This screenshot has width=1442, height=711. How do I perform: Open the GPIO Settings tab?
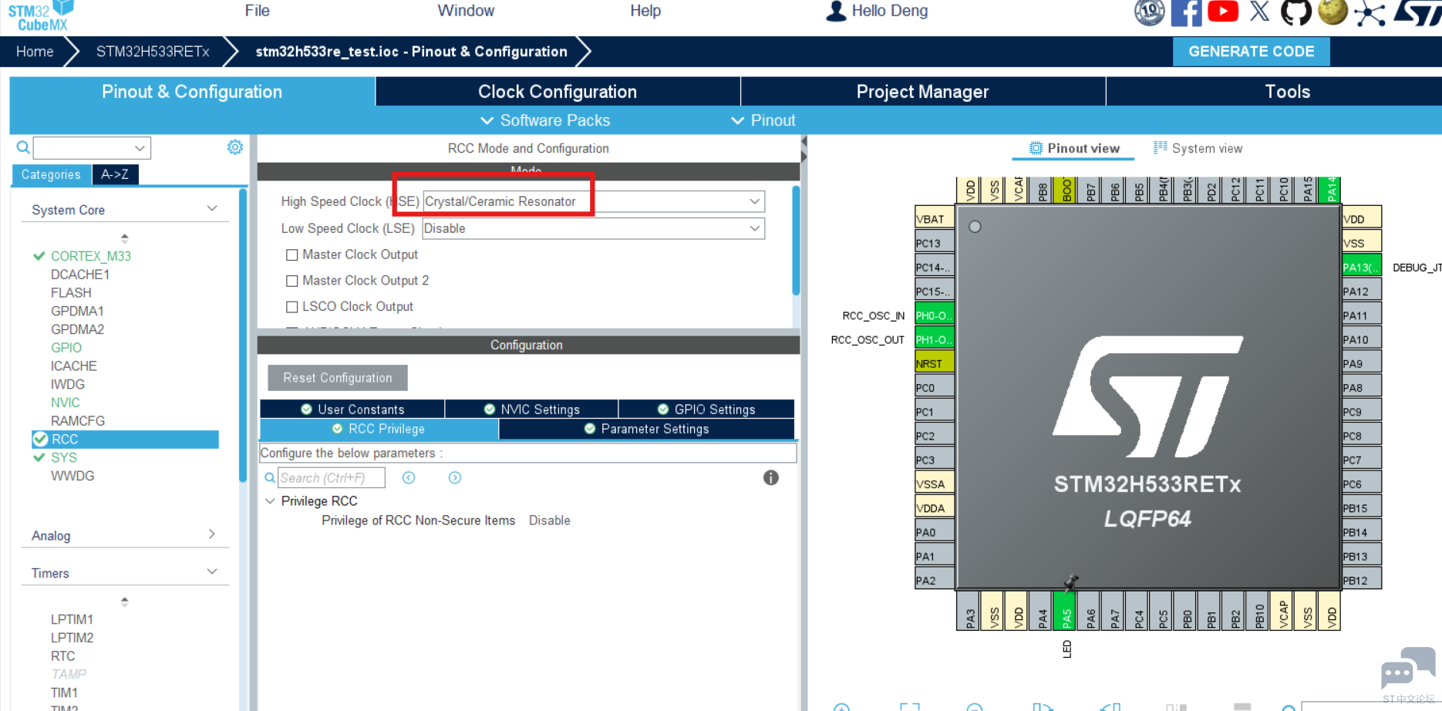tap(706, 409)
